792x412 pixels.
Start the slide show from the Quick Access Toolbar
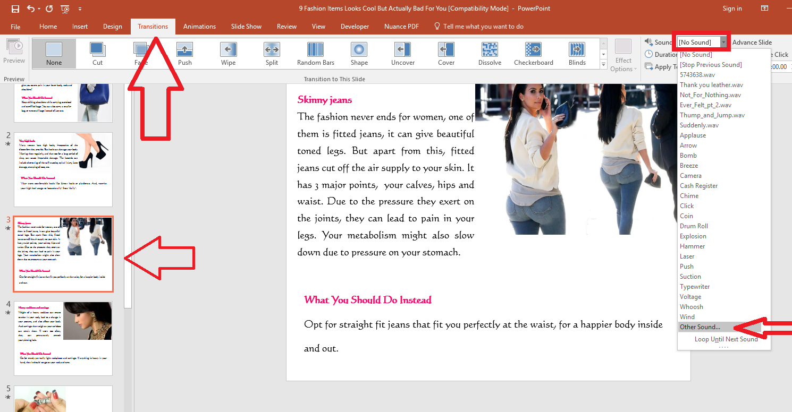65,9
